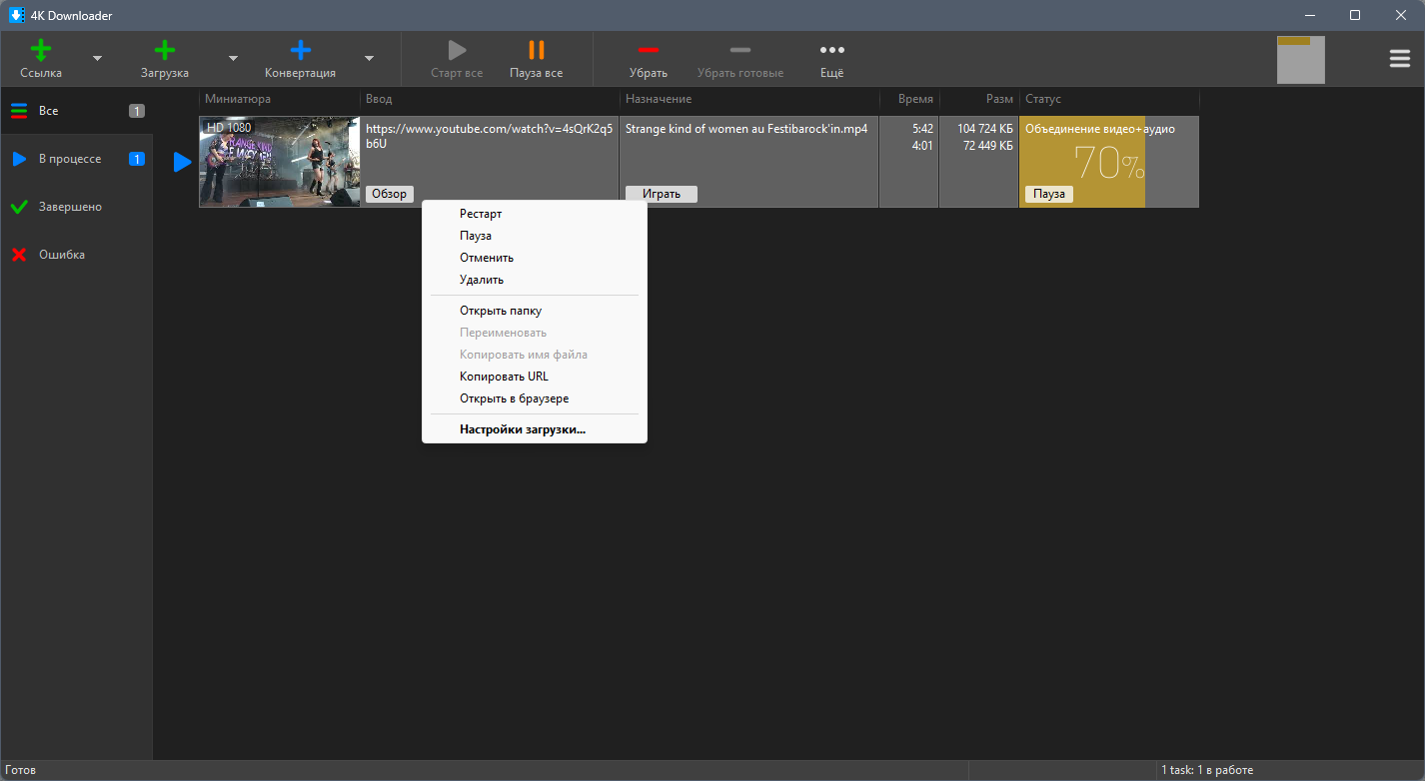Expand the Ссылка dropdown arrow
The height and width of the screenshot is (781, 1425).
pyautogui.click(x=97, y=58)
